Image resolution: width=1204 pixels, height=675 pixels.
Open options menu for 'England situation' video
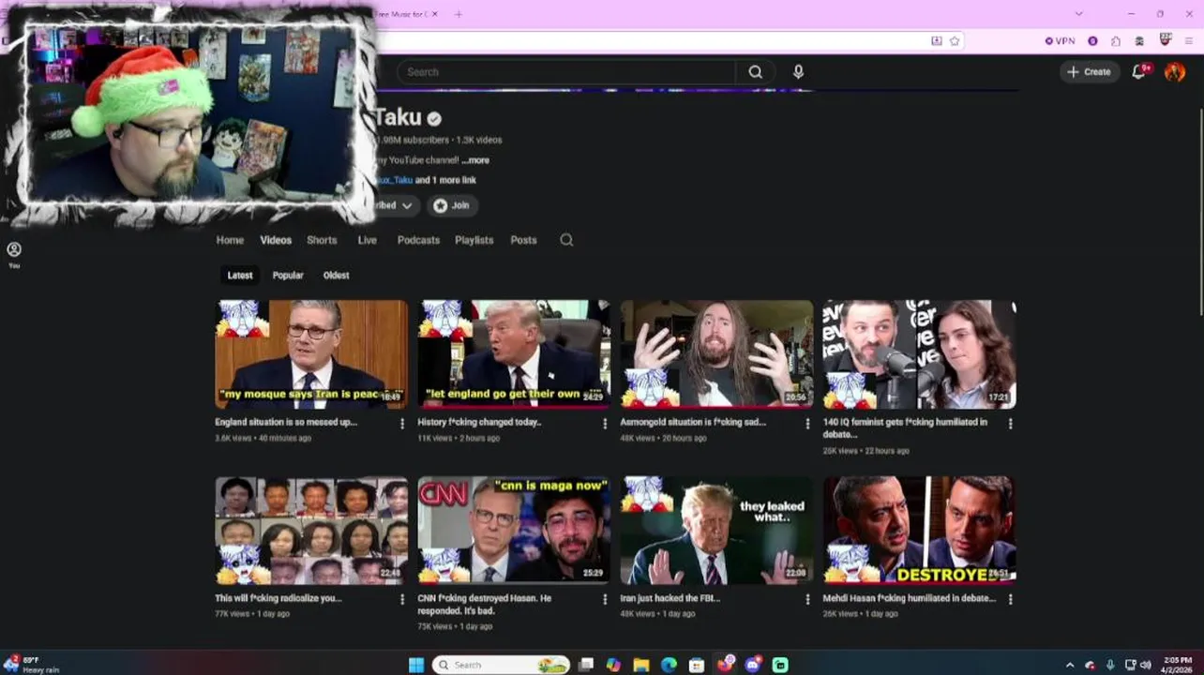click(x=402, y=424)
